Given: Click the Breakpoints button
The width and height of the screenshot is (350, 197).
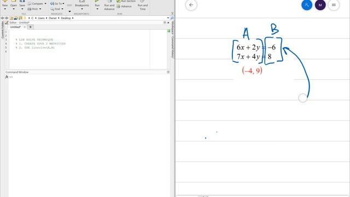Looking at the screenshot, I should point(82,3).
